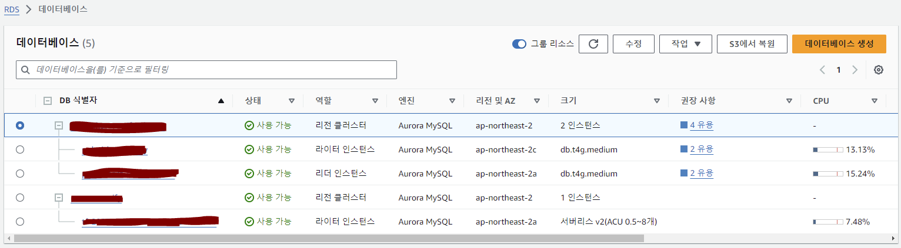
Task: Select radio for the 1 인스턴스 cluster
Action: click(21, 198)
